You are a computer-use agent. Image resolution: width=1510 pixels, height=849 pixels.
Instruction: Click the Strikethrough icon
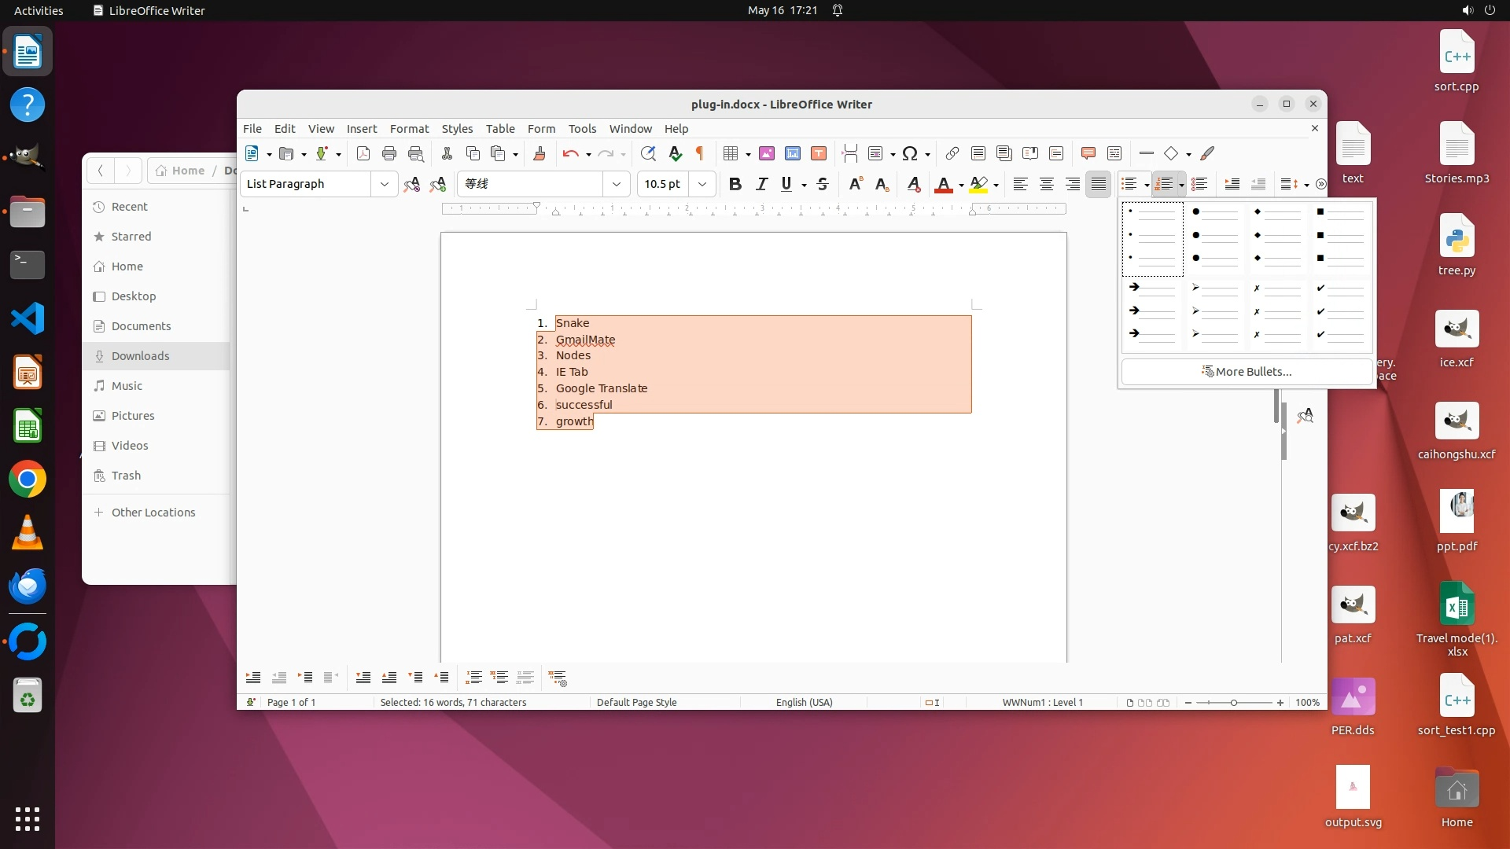(x=823, y=184)
